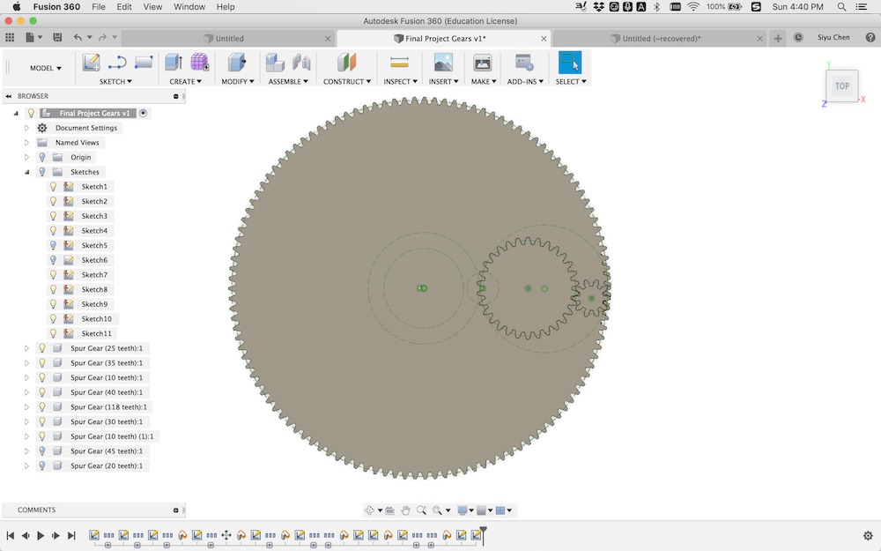Open the Help menu in menu bar
The width and height of the screenshot is (881, 551).
pos(226,7)
